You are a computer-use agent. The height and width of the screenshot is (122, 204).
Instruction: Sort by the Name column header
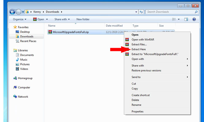click(x=76, y=26)
